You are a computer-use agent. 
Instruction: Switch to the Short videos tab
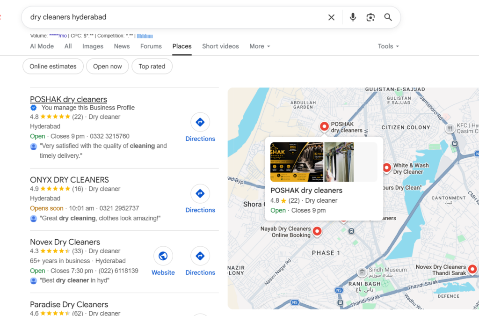[x=221, y=46]
